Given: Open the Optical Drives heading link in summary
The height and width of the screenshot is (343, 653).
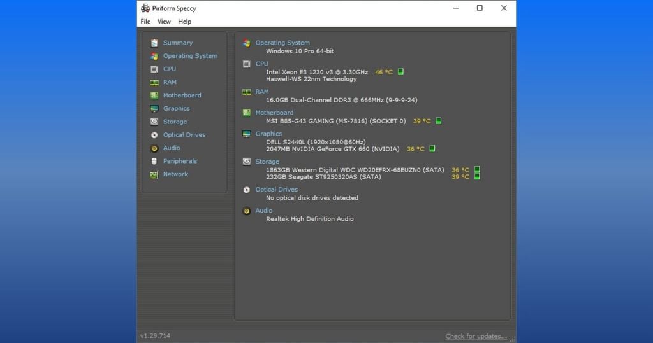Looking at the screenshot, I should (x=277, y=190).
